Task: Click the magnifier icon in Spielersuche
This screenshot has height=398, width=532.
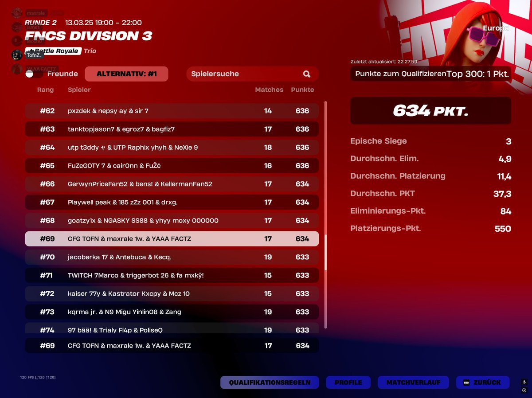Action: (x=307, y=74)
